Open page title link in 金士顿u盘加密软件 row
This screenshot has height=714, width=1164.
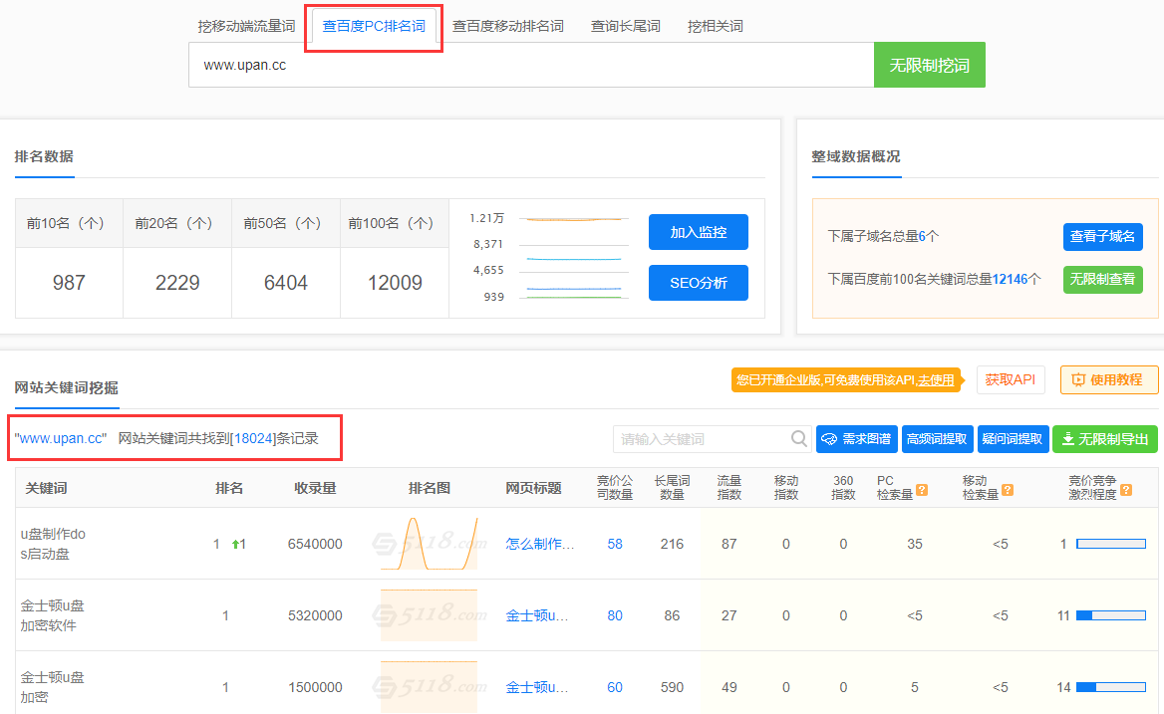tap(537, 615)
